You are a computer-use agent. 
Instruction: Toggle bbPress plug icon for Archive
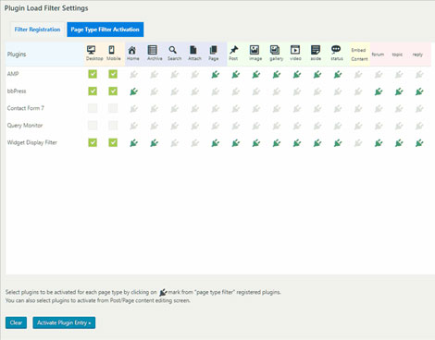(154, 91)
